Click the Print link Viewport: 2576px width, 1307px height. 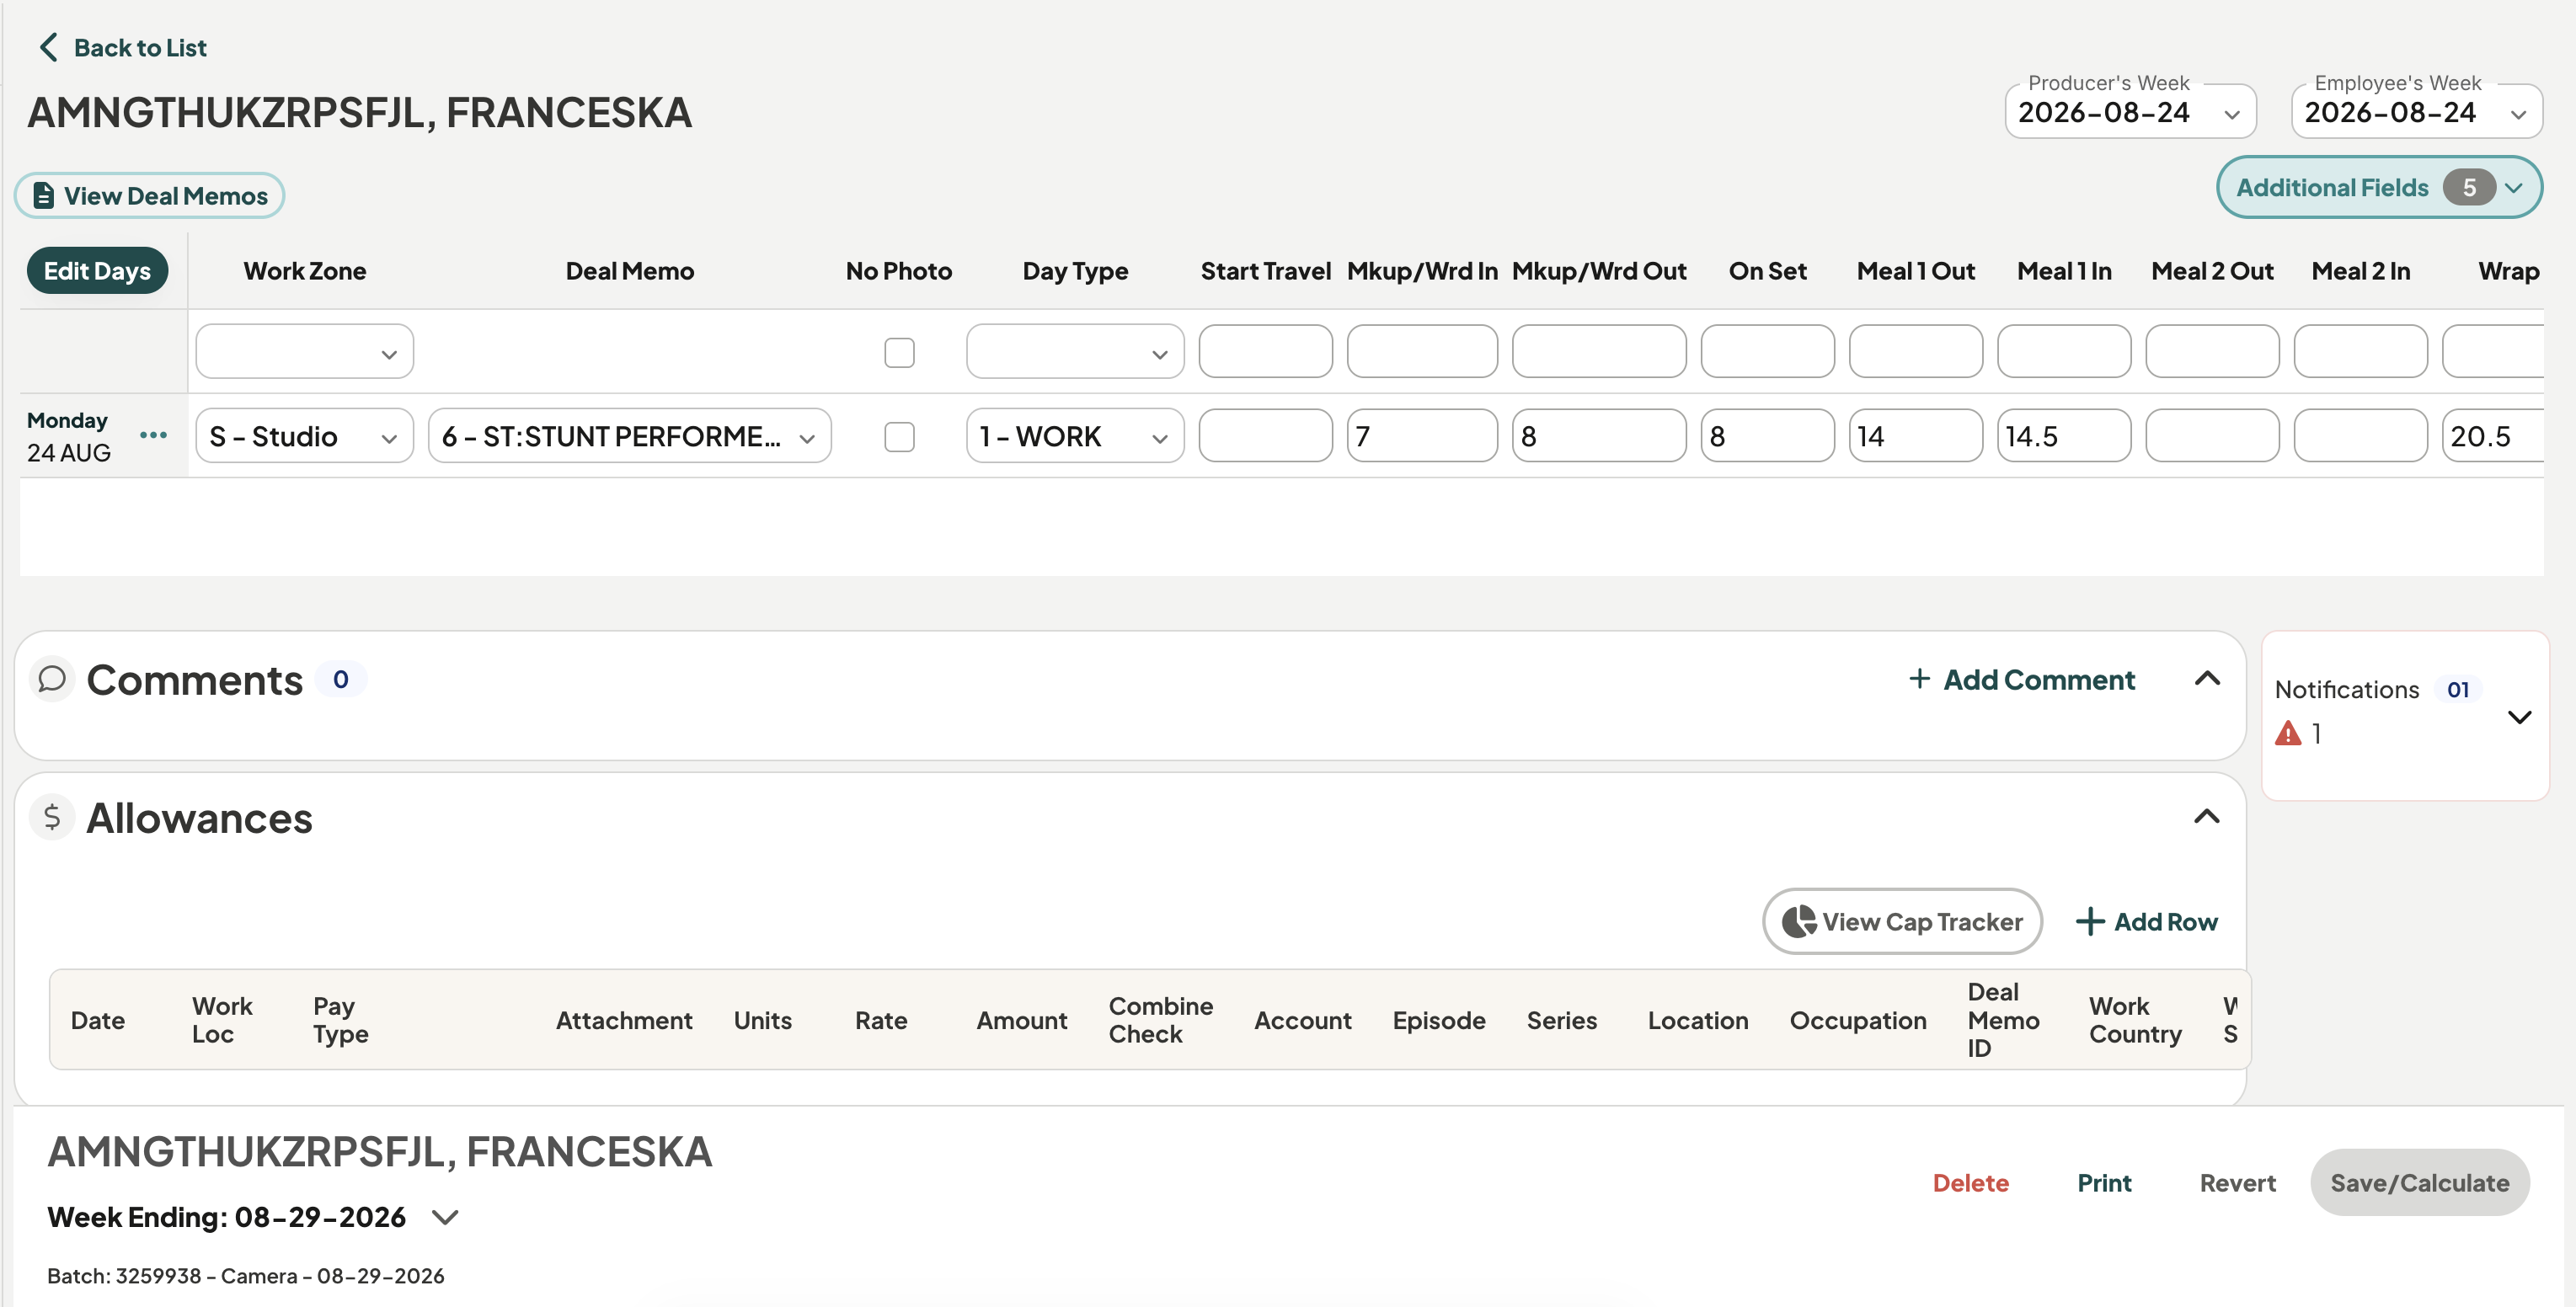click(x=2104, y=1182)
